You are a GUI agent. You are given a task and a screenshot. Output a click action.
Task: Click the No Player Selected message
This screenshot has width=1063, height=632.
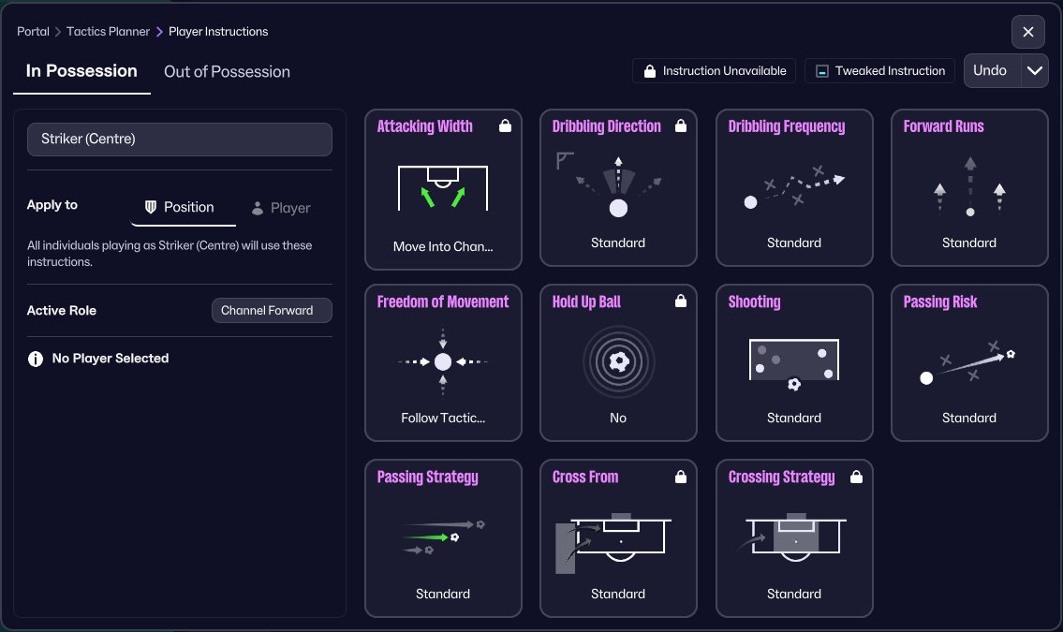(111, 359)
